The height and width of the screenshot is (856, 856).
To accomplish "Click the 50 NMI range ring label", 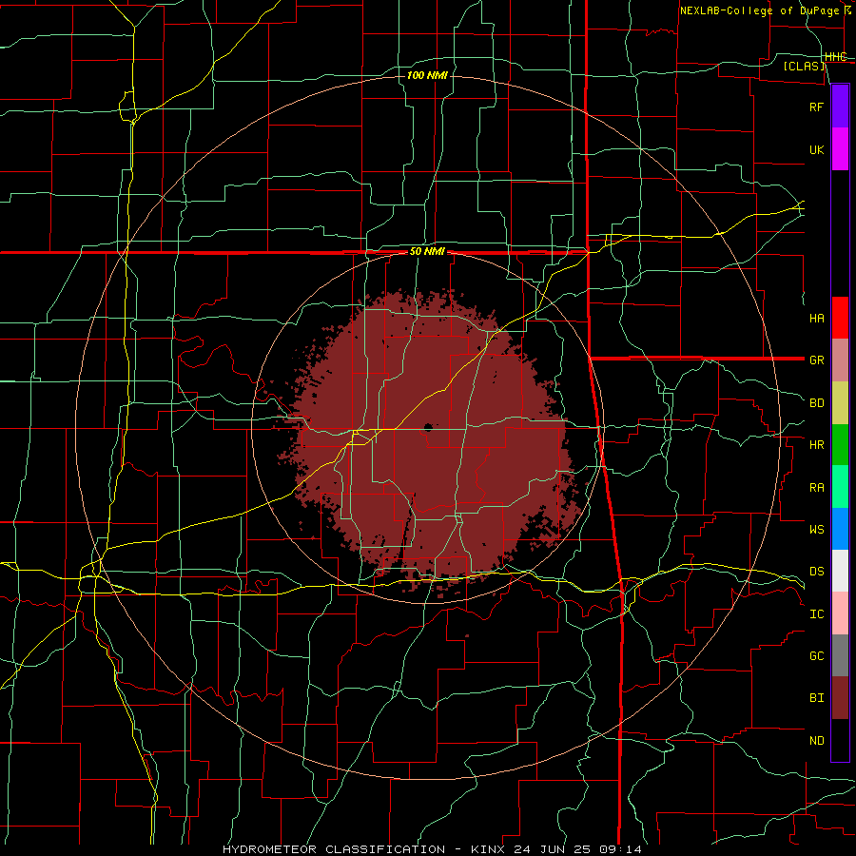I will pos(427,251).
